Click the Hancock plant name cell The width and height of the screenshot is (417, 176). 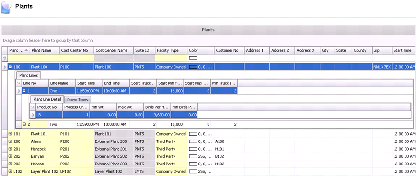(x=45, y=149)
